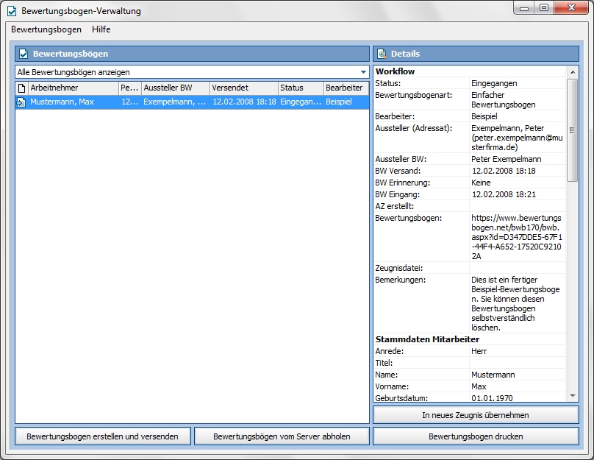Click the Bemerkungen text value
Screen dimensions: 594x460
point(515,304)
